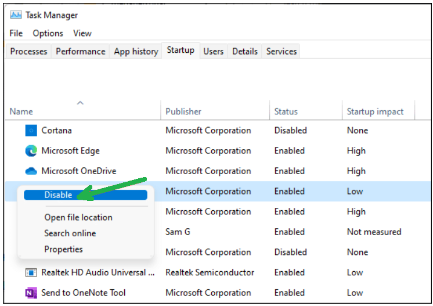Click the Cortana app icon
The image size is (433, 306).
tap(31, 131)
